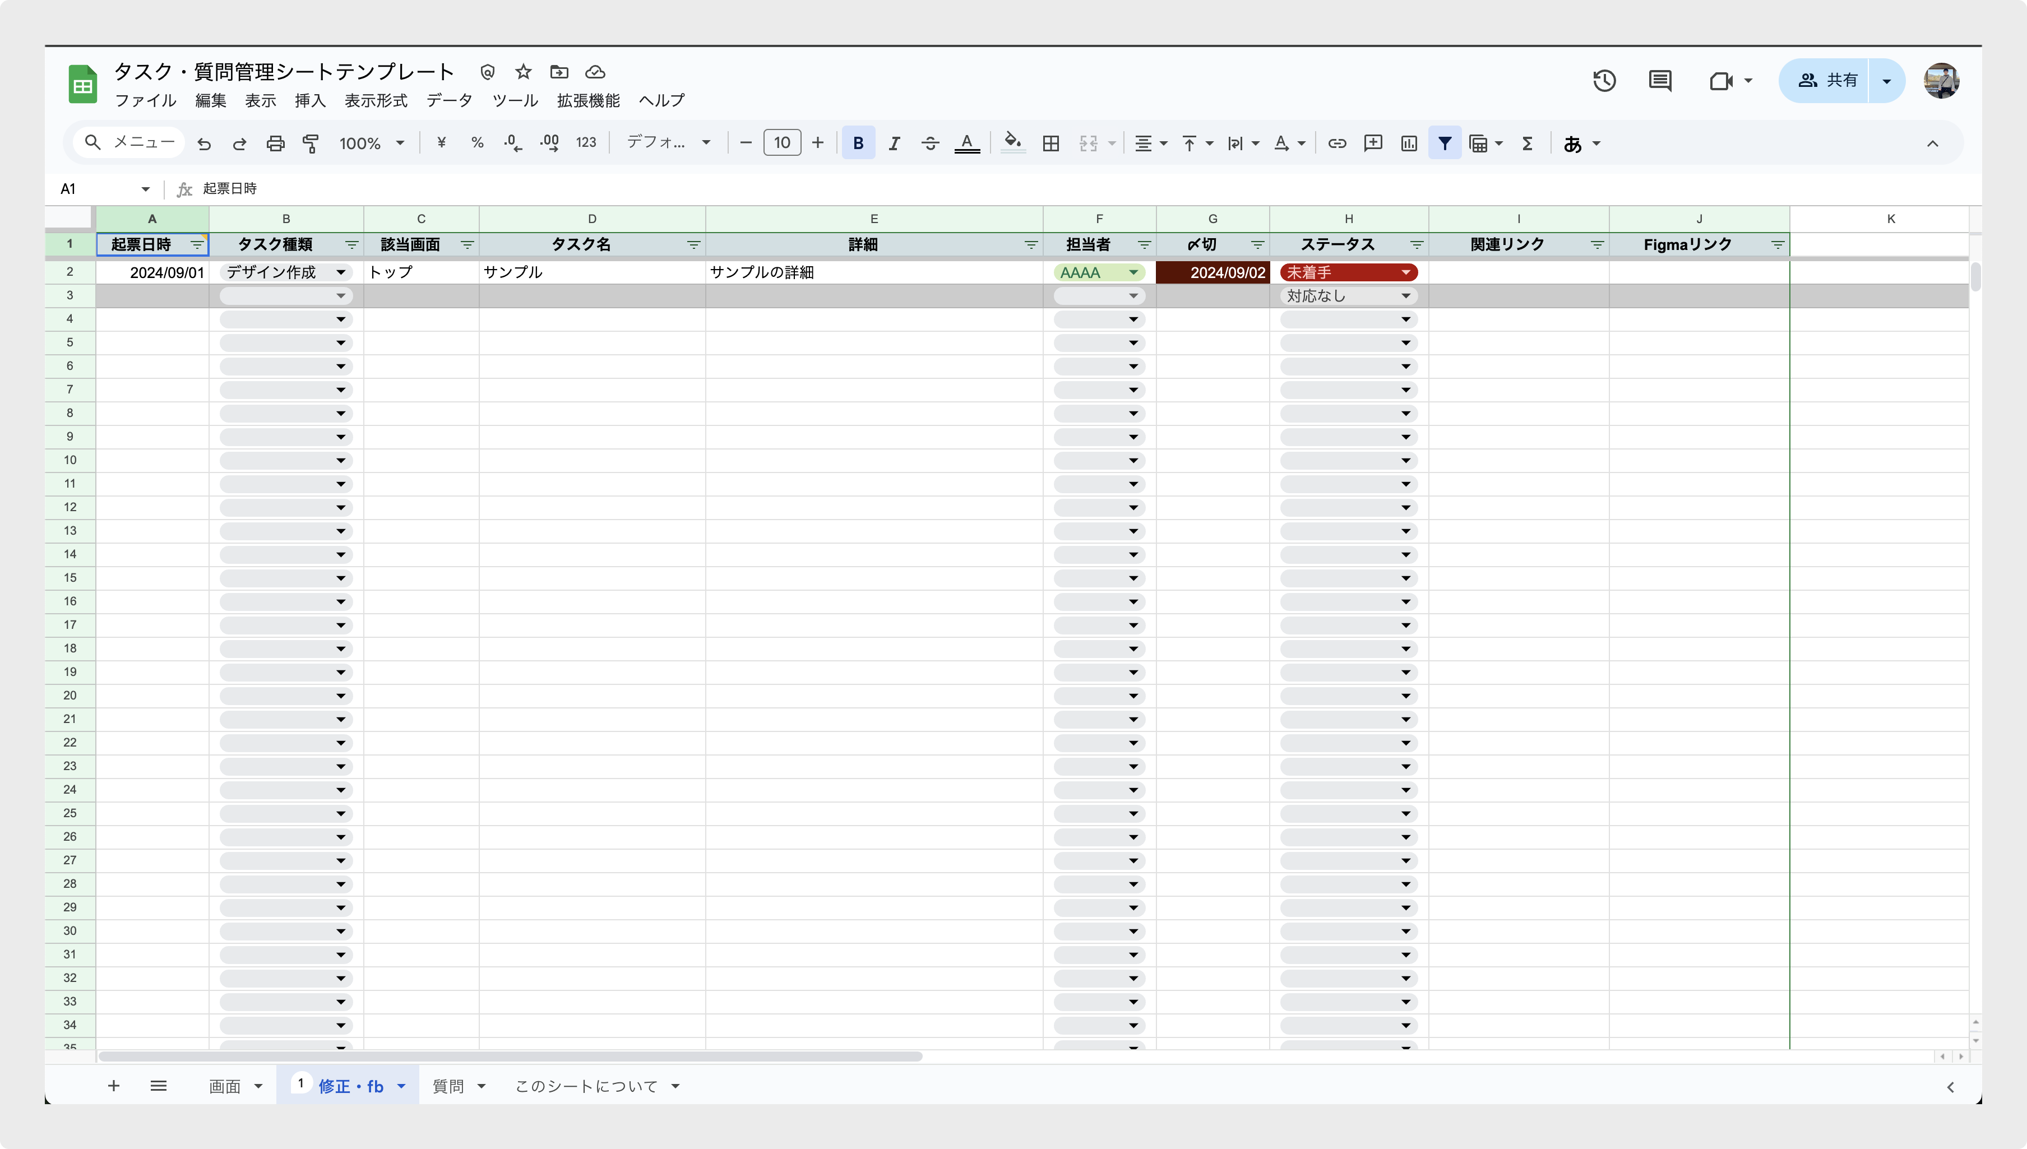Click the Name box showing A1

click(x=105, y=189)
